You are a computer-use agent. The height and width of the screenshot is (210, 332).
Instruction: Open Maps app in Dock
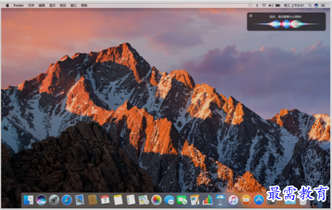pos(143,200)
